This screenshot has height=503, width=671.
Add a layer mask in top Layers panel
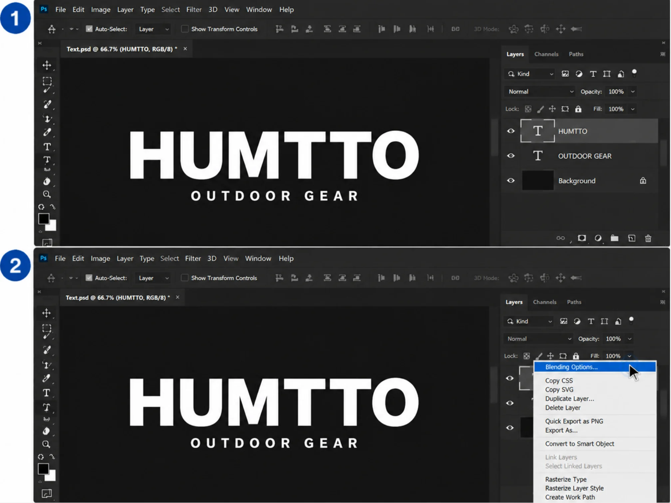coord(582,238)
